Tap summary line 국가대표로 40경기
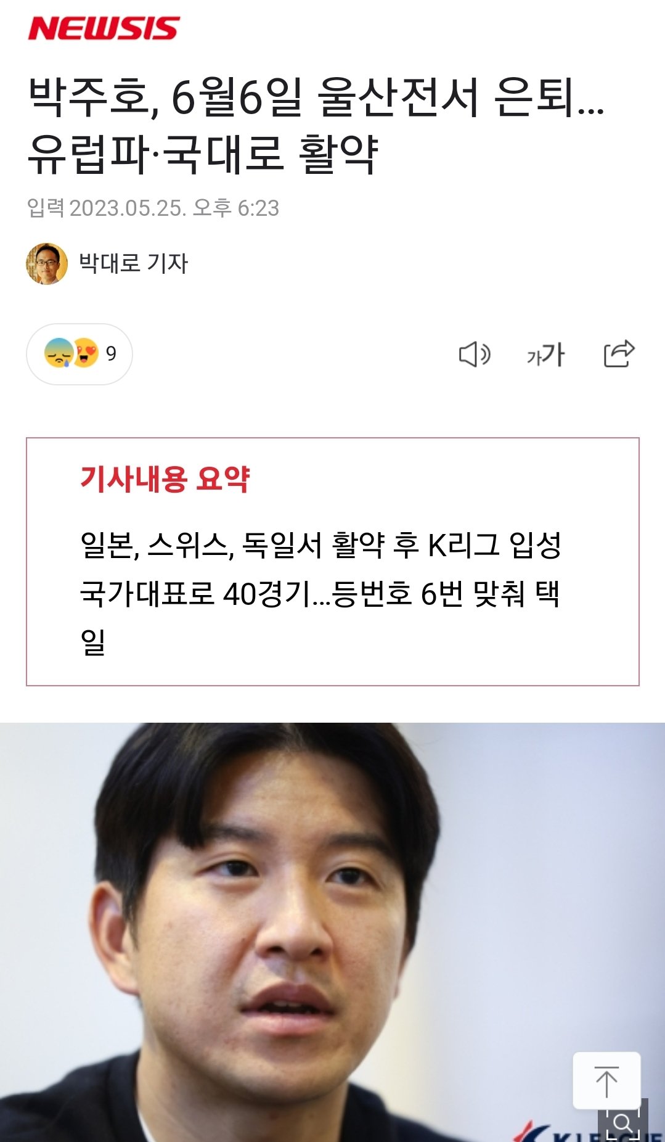Screen dimensions: 665x1142 pyautogui.click(x=320, y=594)
